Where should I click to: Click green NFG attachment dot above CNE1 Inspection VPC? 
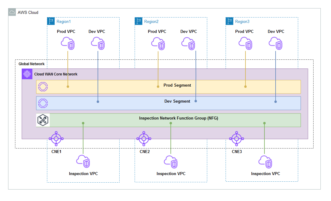(83, 123)
